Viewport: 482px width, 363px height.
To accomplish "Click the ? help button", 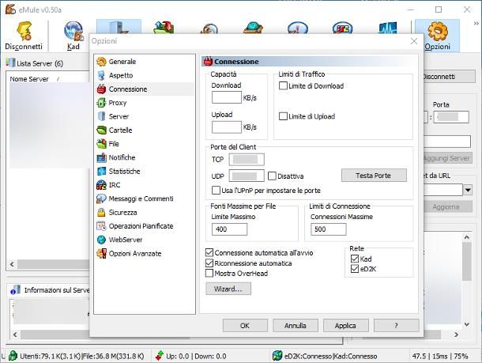I will point(396,326).
